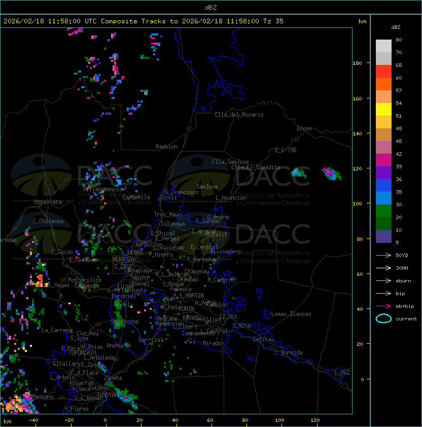The width and height of the screenshot is (422, 427).
Task: Pick the bright green 30 dBZ swatch
Action: tap(383, 211)
